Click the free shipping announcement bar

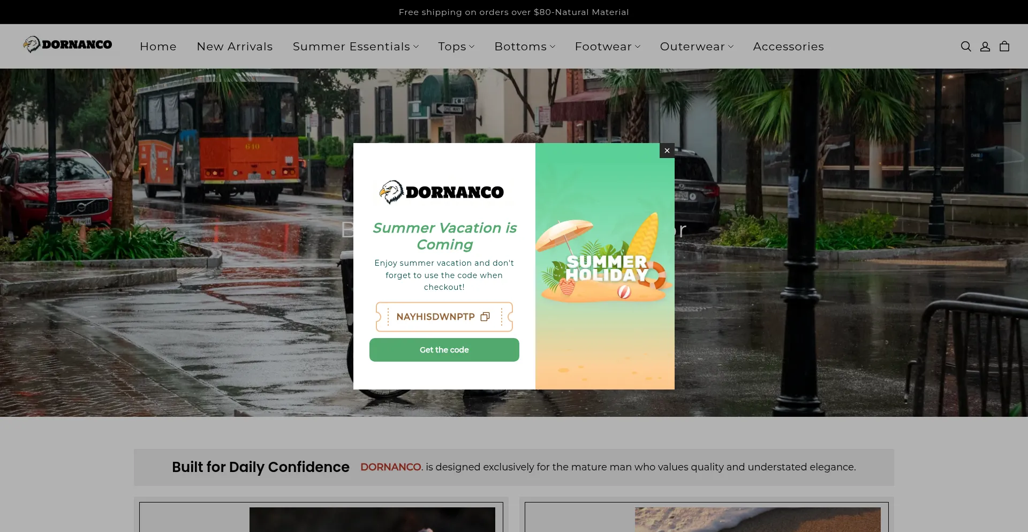coord(514,12)
